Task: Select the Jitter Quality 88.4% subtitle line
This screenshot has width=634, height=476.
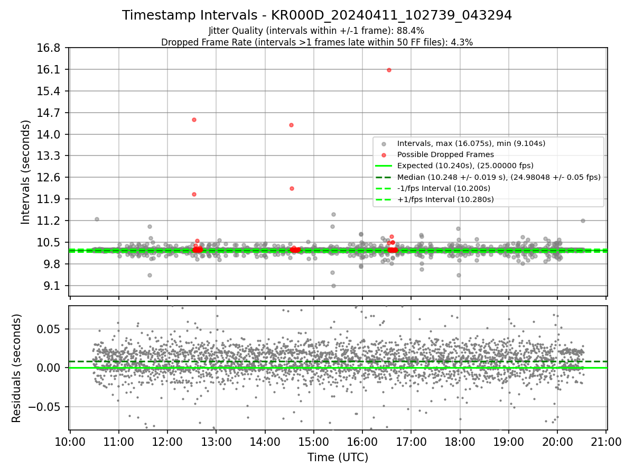Action: click(x=316, y=31)
